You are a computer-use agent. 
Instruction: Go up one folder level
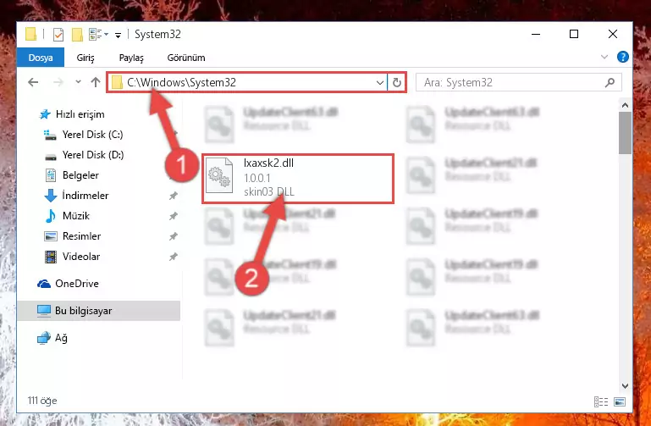tap(96, 82)
